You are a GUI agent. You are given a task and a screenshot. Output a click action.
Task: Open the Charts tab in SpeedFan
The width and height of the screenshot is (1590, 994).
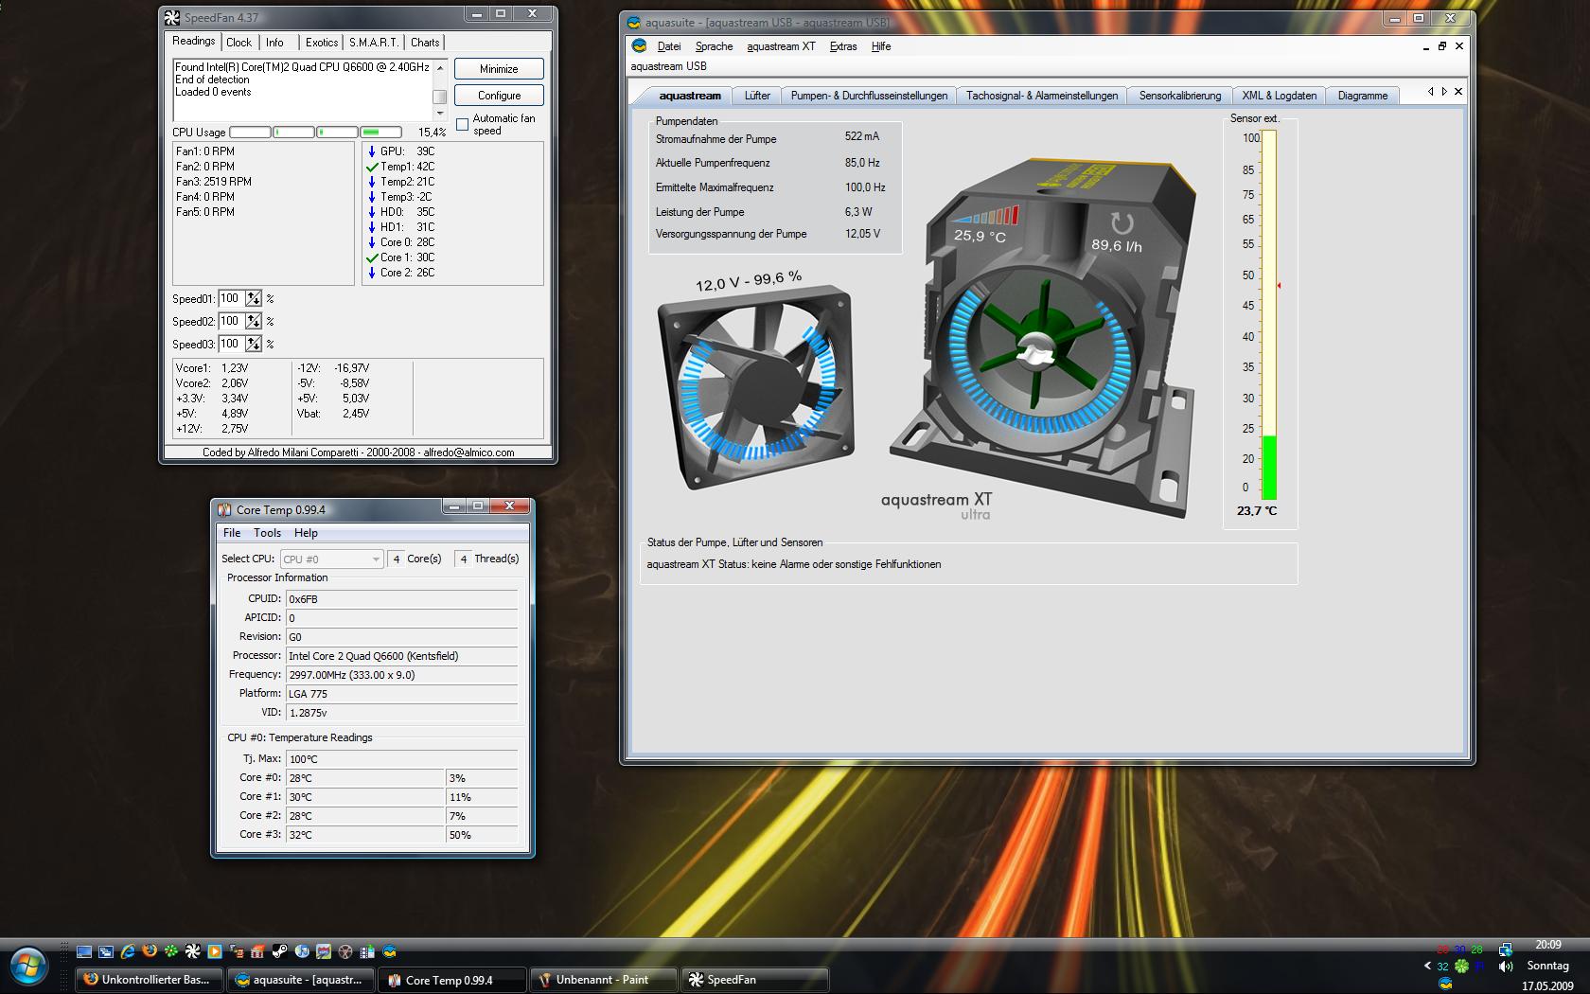coord(425,43)
